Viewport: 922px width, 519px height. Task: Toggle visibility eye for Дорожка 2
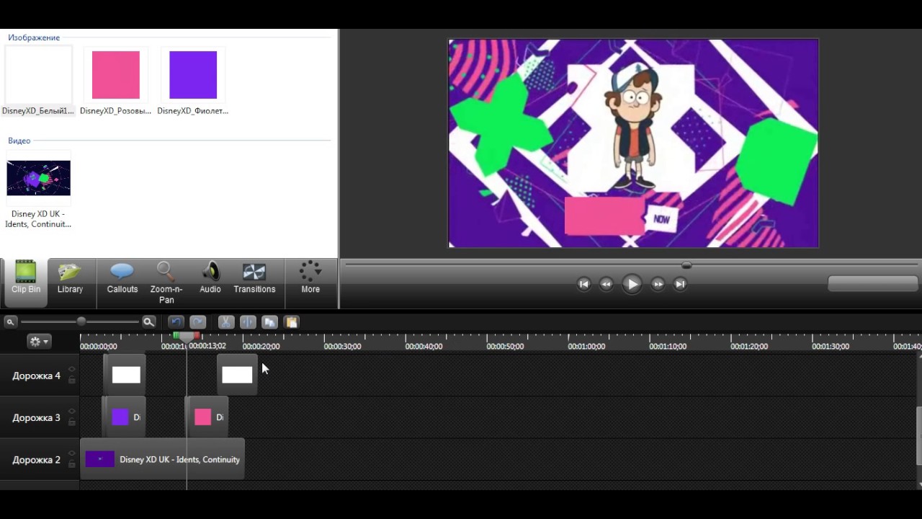[x=71, y=453]
